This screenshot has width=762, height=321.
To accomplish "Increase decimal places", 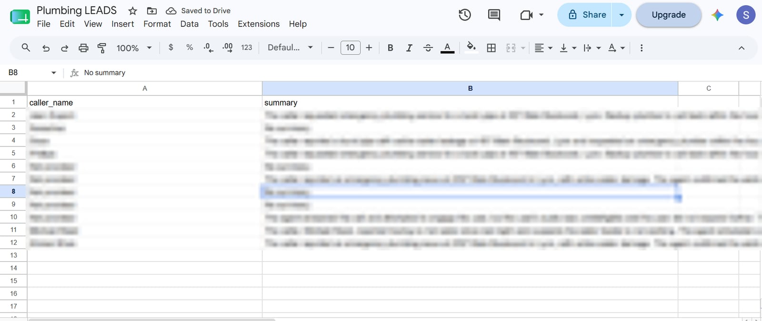I will click(x=227, y=48).
